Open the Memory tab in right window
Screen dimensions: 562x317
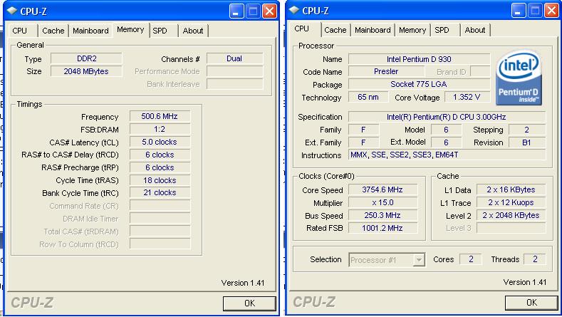point(412,30)
